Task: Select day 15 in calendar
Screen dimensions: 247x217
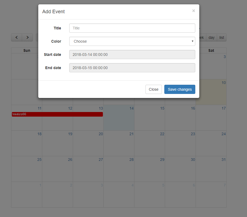Action: tap(150, 118)
